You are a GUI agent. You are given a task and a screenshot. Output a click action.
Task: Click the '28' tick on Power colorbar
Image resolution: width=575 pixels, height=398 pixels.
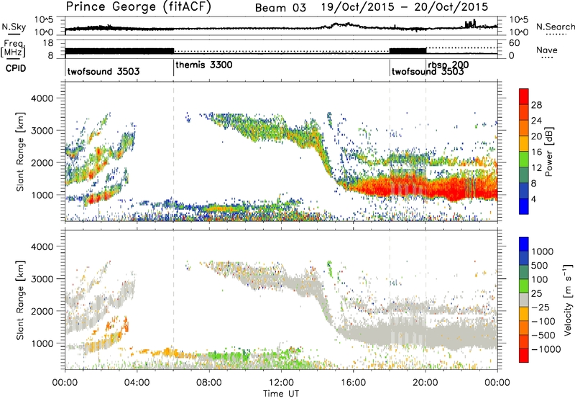click(x=536, y=105)
